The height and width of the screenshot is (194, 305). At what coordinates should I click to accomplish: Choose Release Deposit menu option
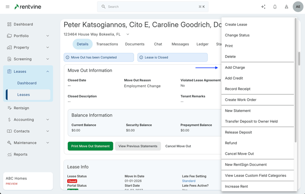pos(238,132)
